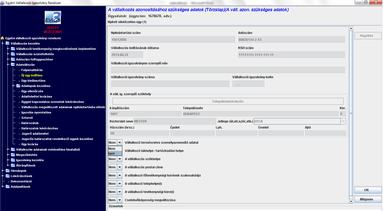
Task: Click folder icon of Megszűntetés
Action: pyautogui.click(x=13, y=155)
